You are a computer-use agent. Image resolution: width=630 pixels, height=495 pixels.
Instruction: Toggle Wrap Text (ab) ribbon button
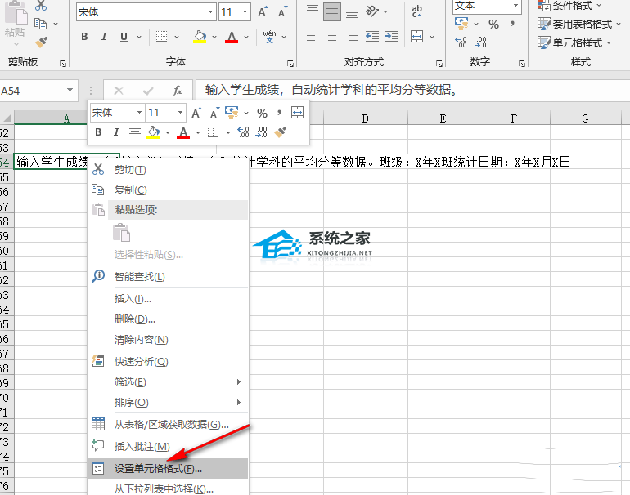[x=417, y=11]
